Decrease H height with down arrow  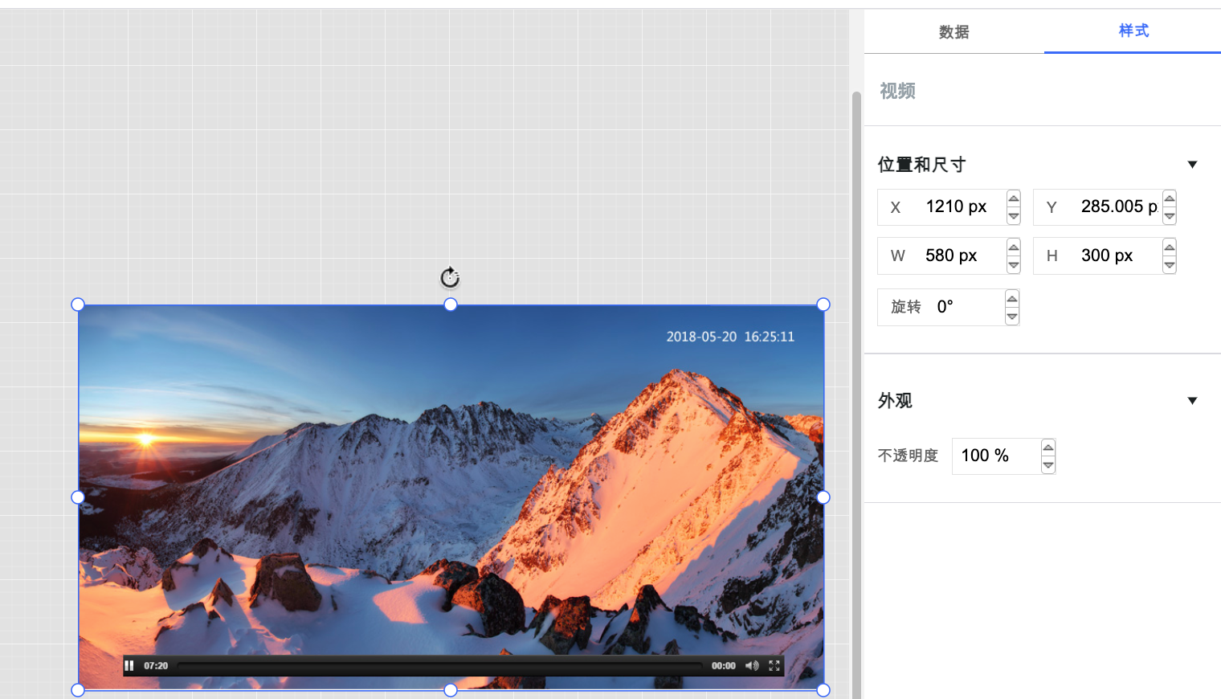(x=1170, y=264)
